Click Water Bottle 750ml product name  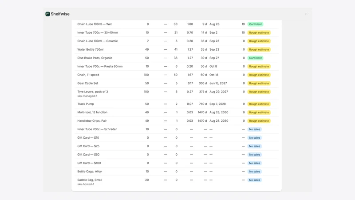click(91, 49)
